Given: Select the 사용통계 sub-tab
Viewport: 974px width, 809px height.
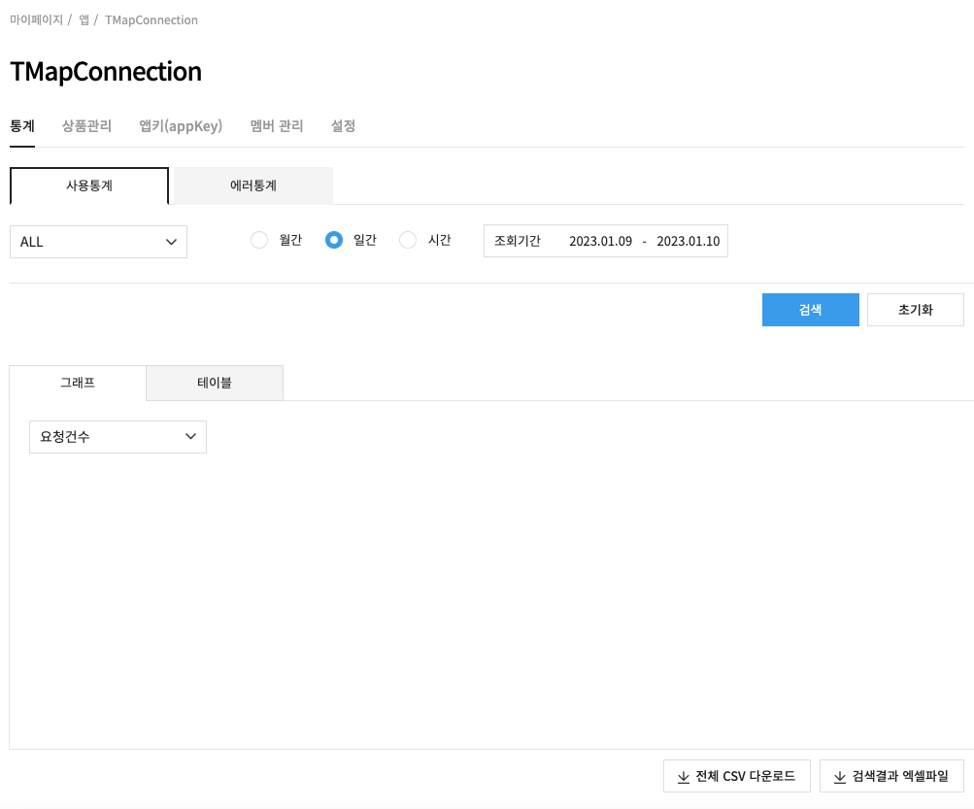Looking at the screenshot, I should point(89,185).
